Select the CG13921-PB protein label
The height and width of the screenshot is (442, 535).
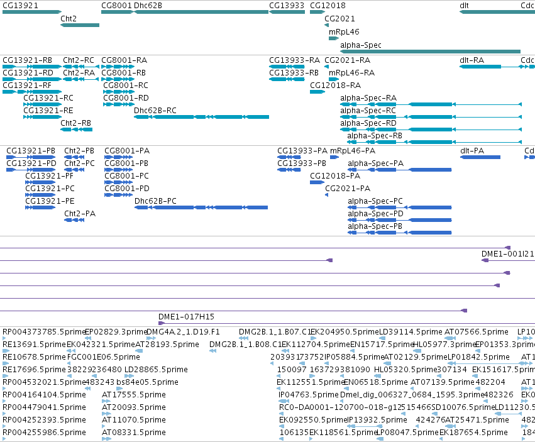coord(31,151)
